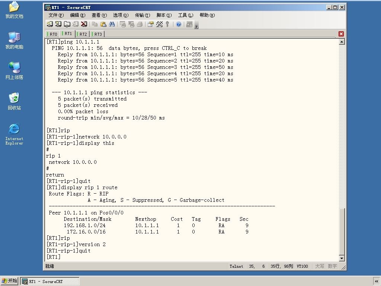
Task: Open the 编辑(E) menu
Action: click(x=77, y=15)
